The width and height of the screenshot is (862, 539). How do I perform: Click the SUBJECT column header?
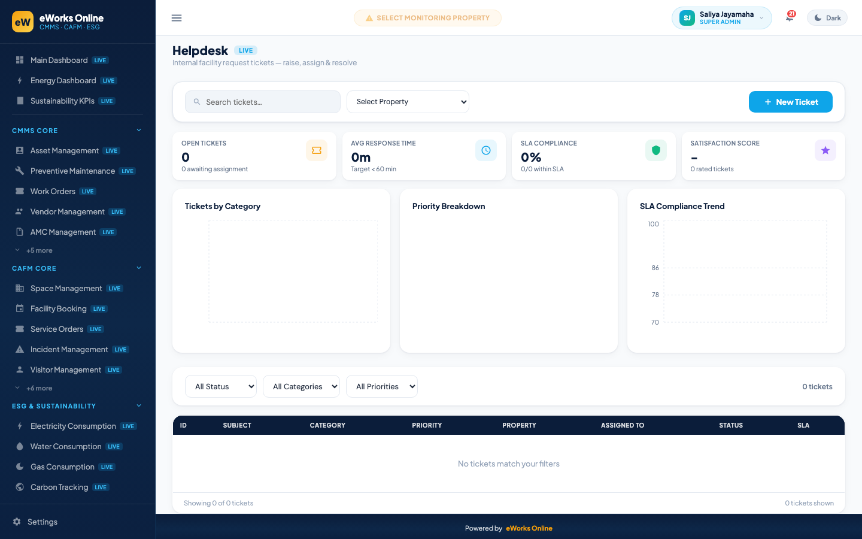237,425
